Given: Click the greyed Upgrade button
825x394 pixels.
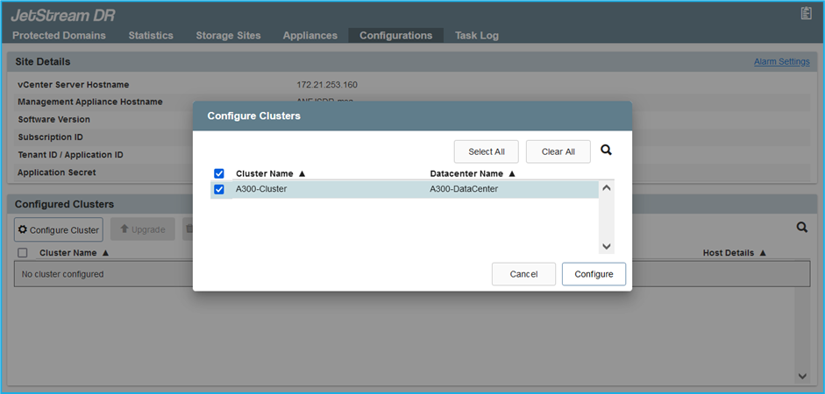Looking at the screenshot, I should pos(143,229).
